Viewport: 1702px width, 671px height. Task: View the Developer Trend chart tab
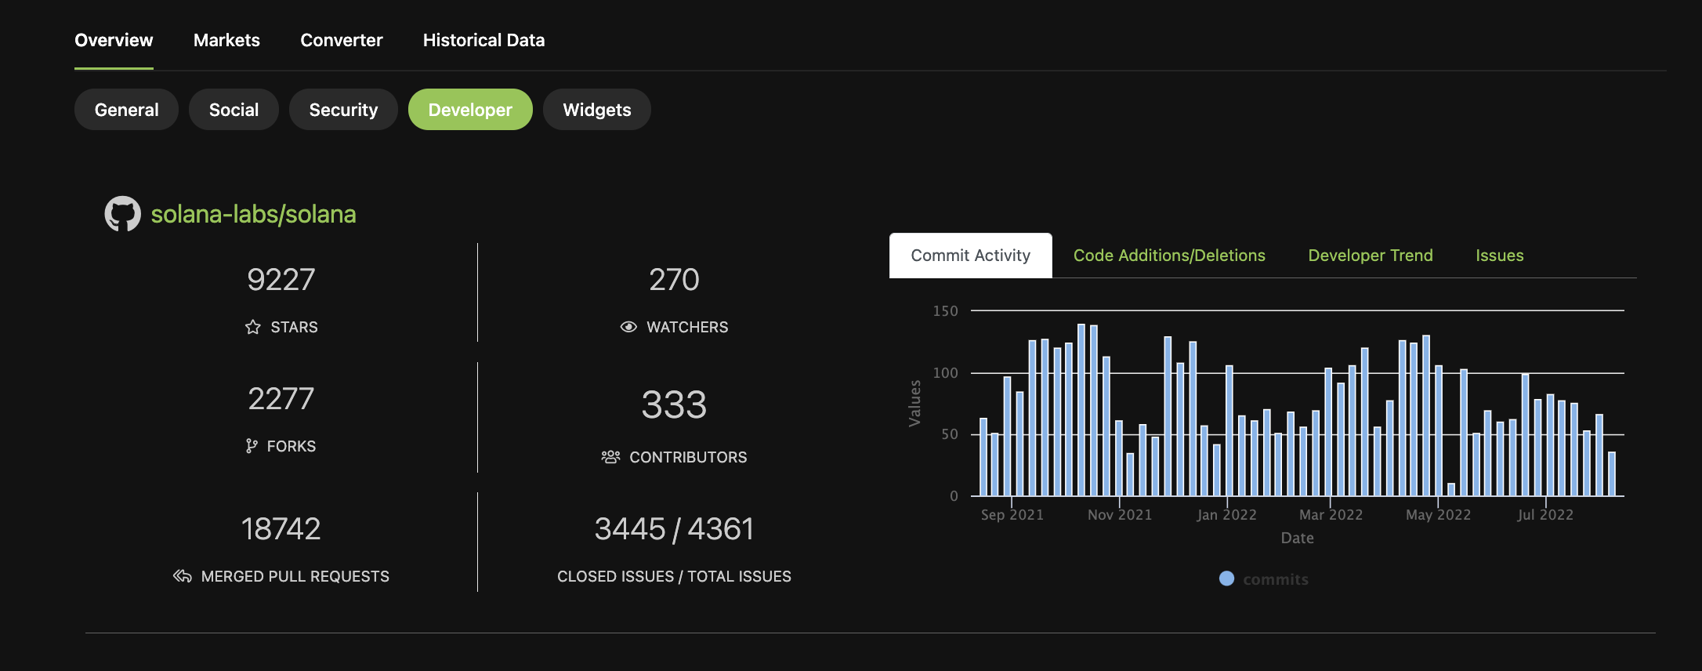1371,256
